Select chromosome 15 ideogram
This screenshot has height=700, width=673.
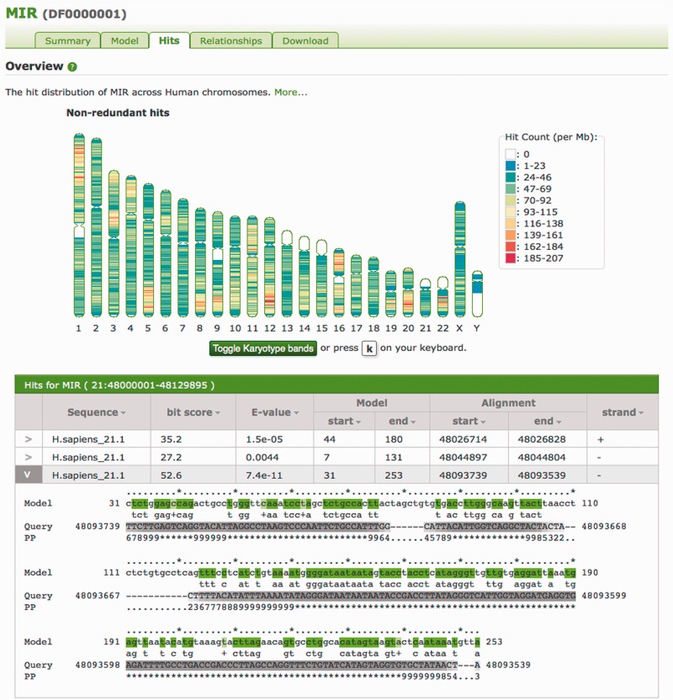point(321,278)
